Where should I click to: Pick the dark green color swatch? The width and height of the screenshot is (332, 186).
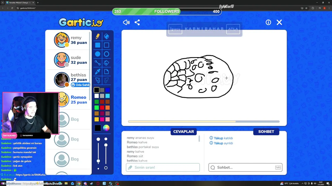coord(96,102)
